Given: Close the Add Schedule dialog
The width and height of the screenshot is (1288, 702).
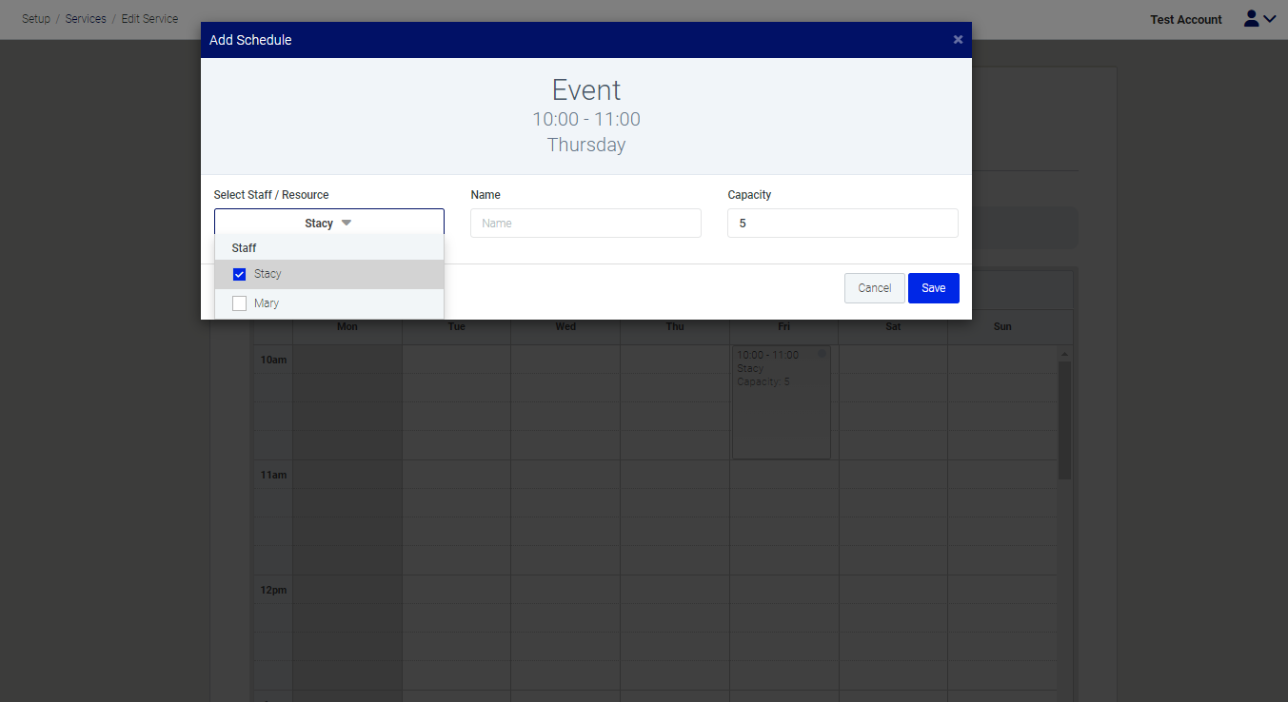Looking at the screenshot, I should pyautogui.click(x=958, y=40).
